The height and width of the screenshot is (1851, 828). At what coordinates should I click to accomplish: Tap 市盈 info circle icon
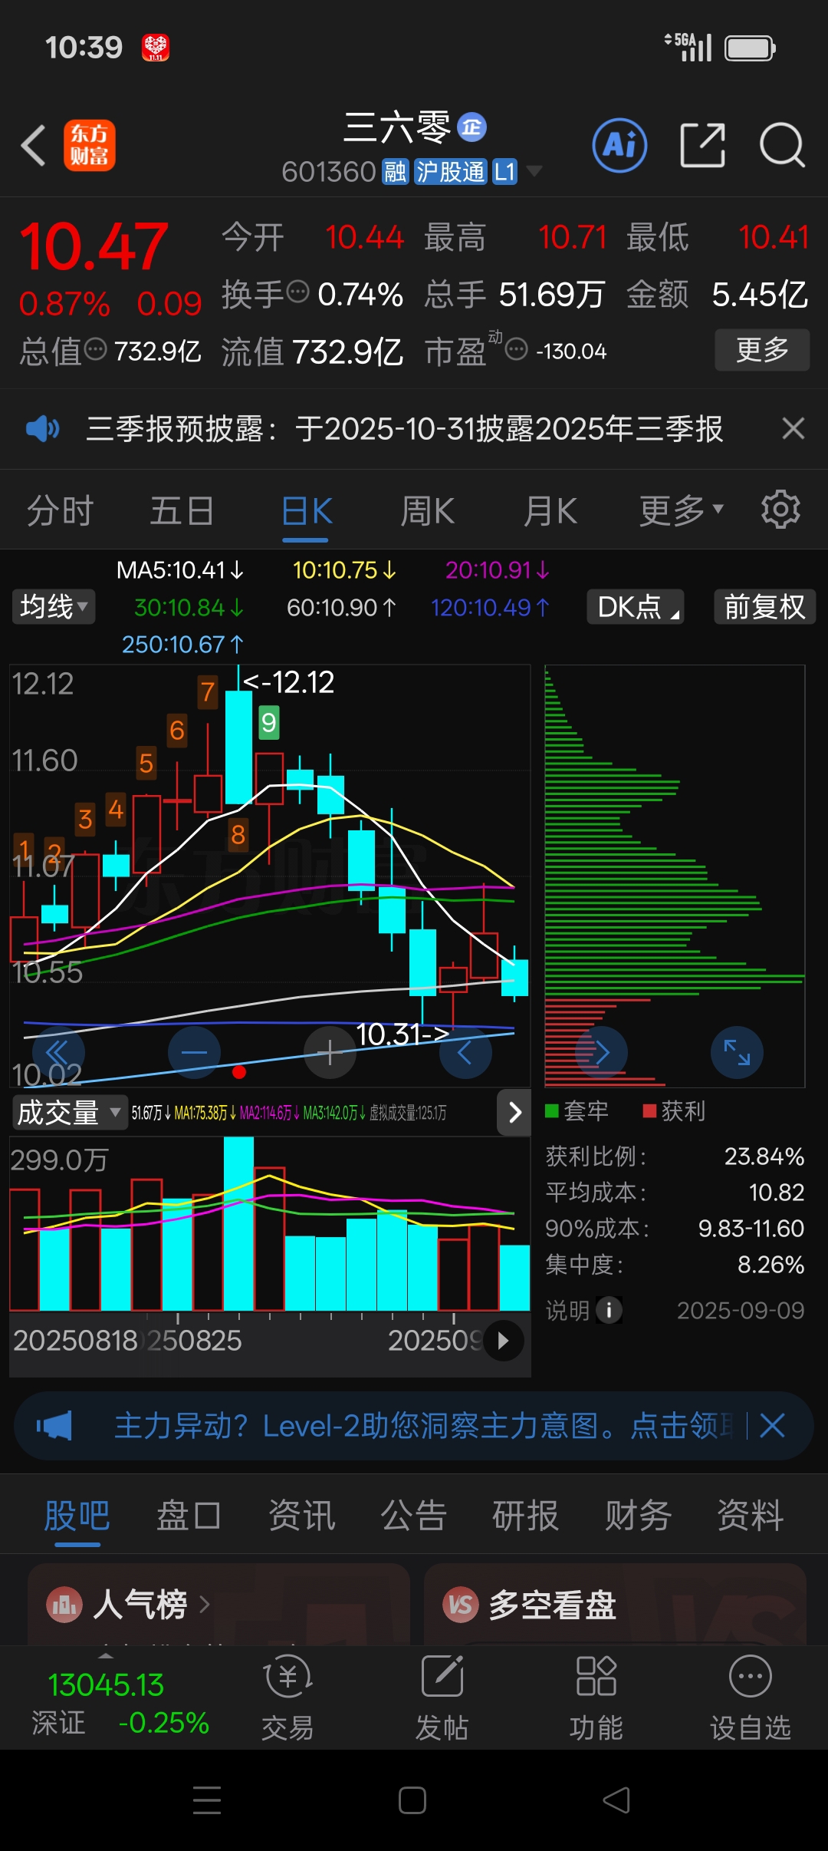click(517, 350)
